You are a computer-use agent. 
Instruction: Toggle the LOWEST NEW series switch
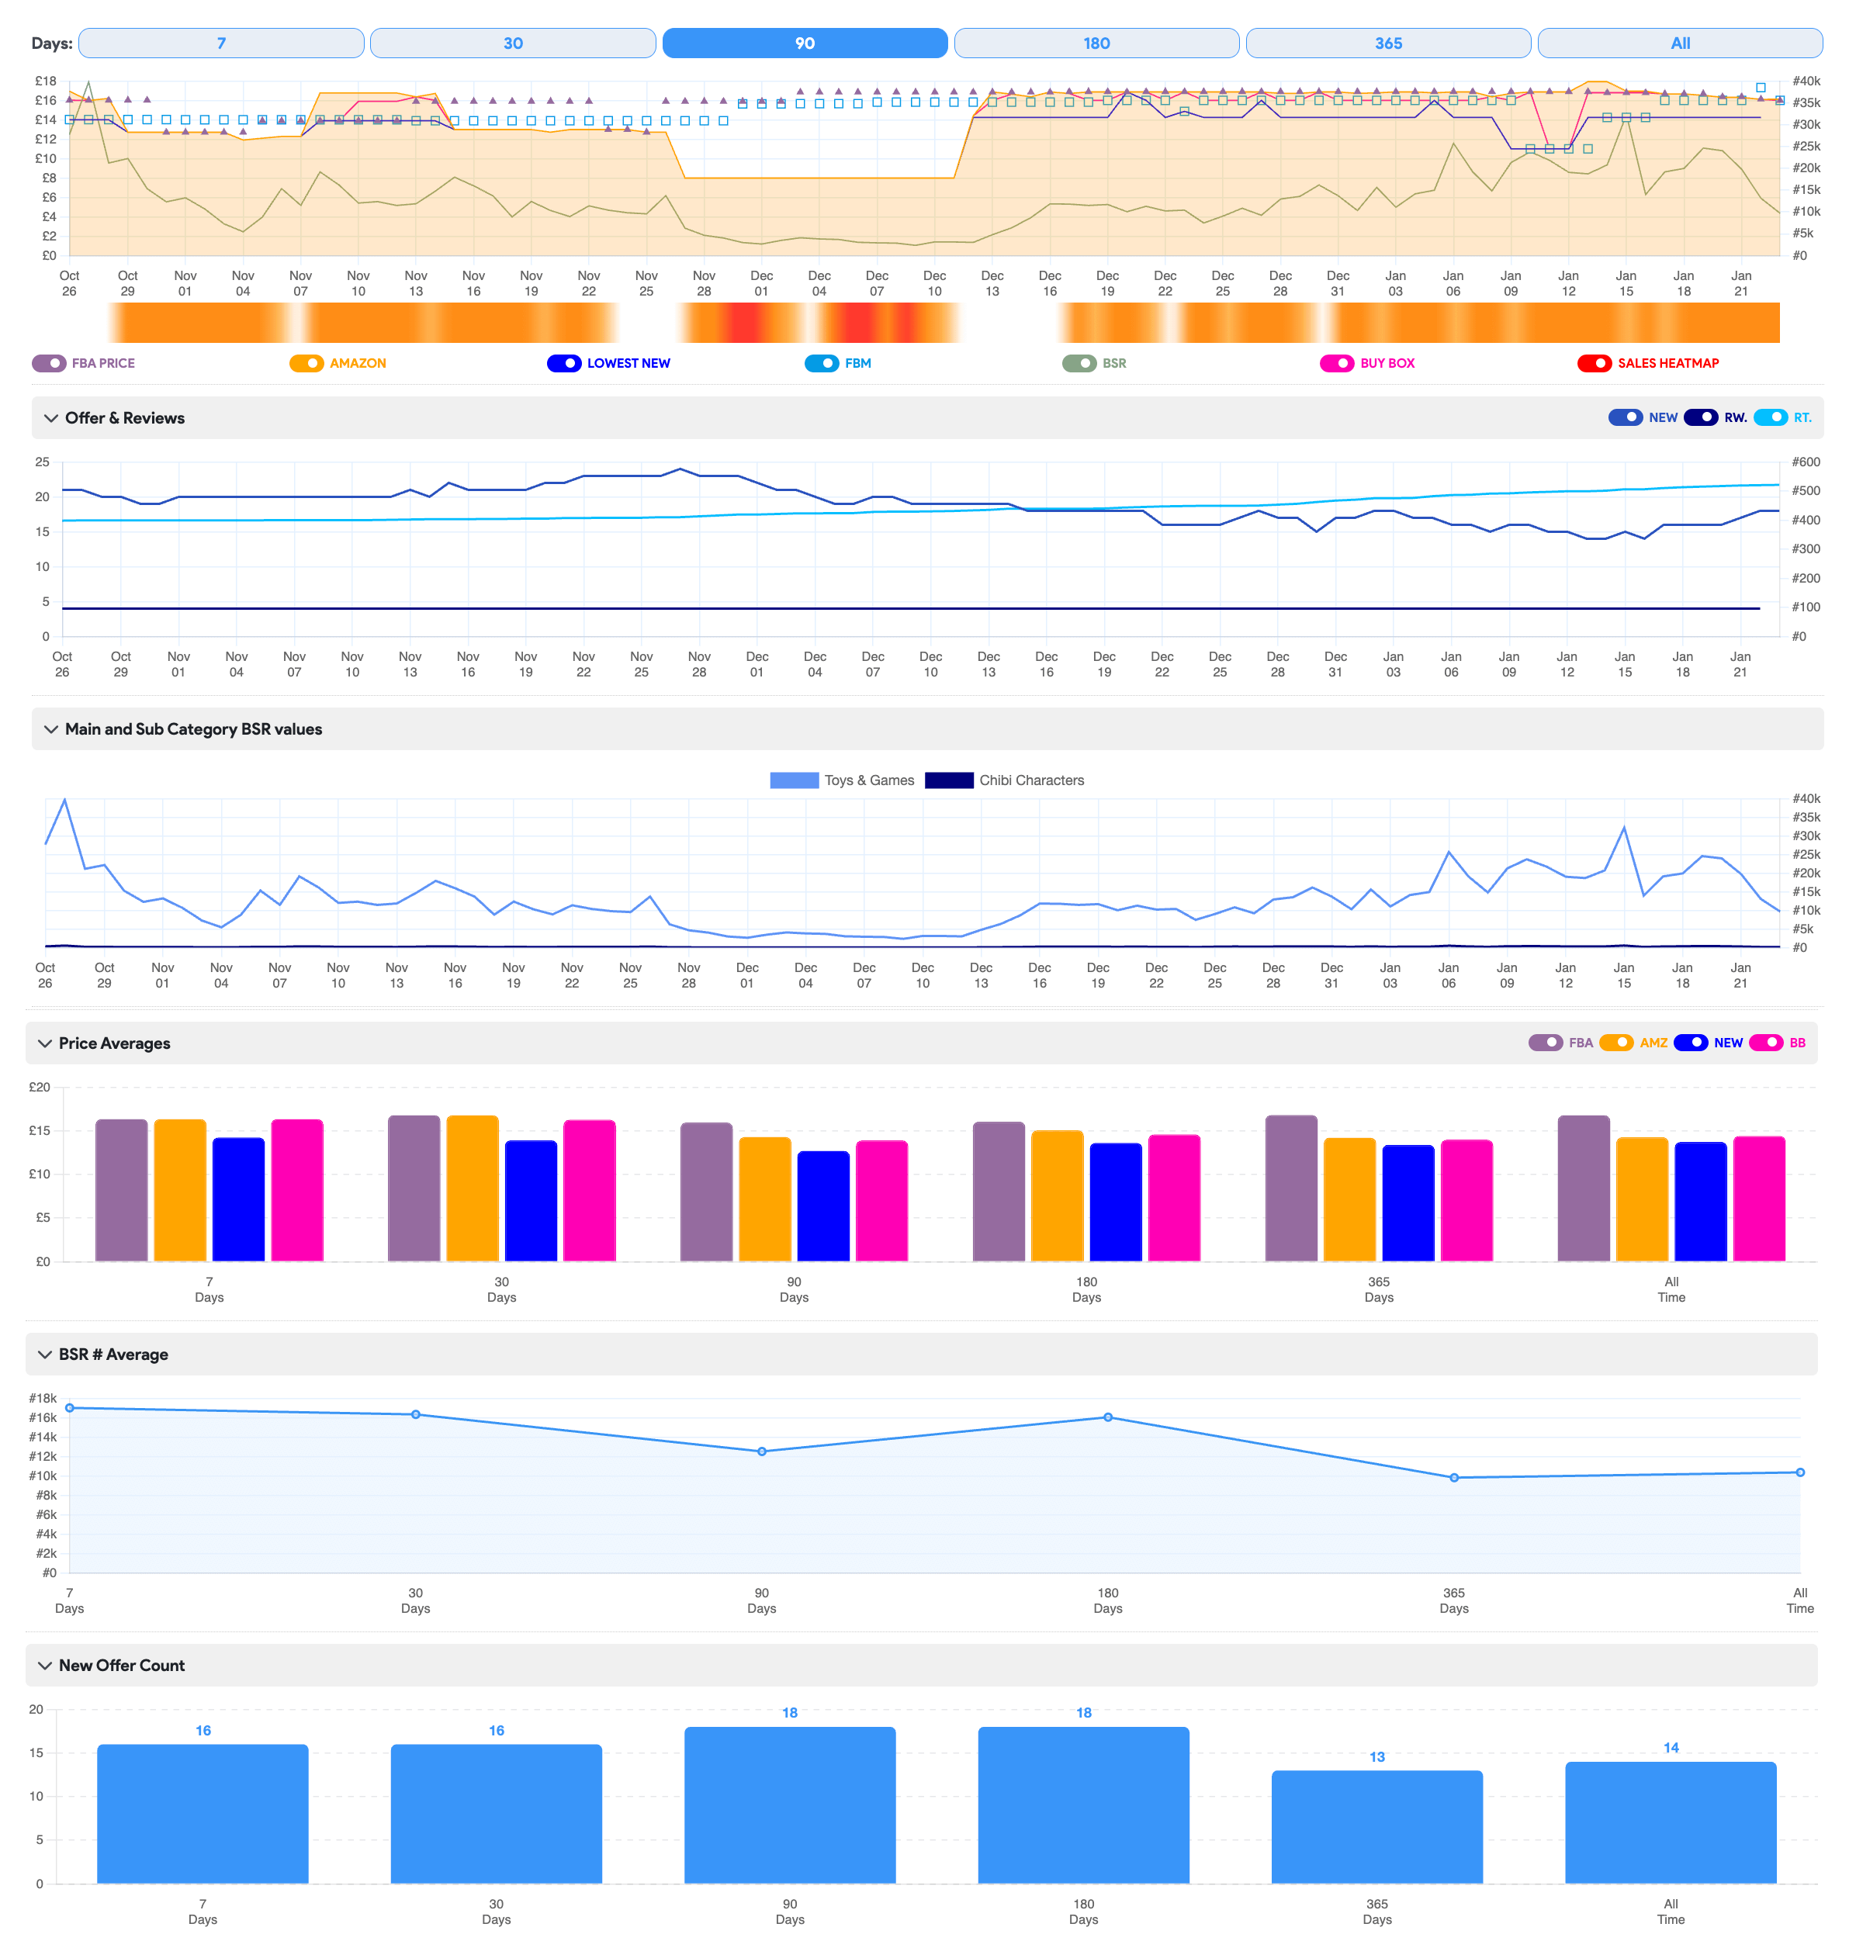click(x=564, y=363)
